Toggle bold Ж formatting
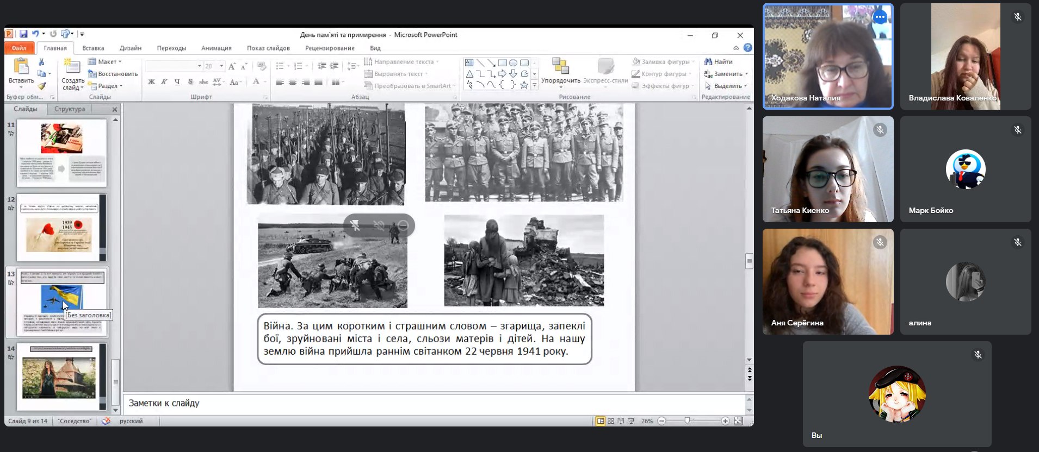This screenshot has width=1039, height=452. (x=151, y=82)
